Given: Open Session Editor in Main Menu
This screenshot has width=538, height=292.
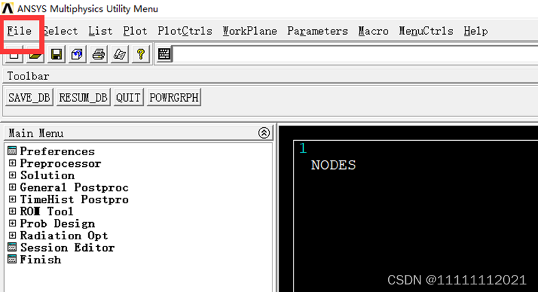Looking at the screenshot, I should pos(67,248).
